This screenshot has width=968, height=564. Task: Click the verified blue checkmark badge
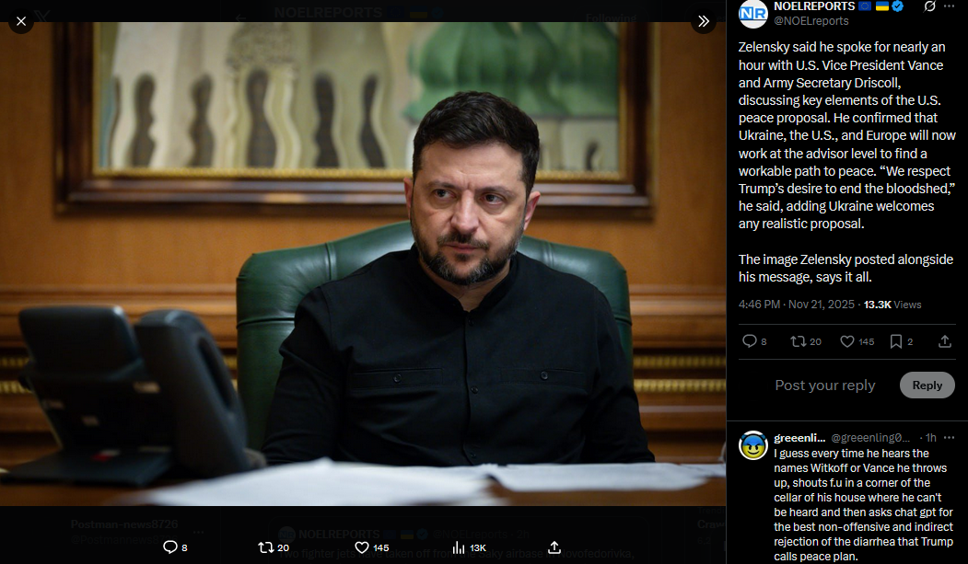pyautogui.click(x=898, y=6)
